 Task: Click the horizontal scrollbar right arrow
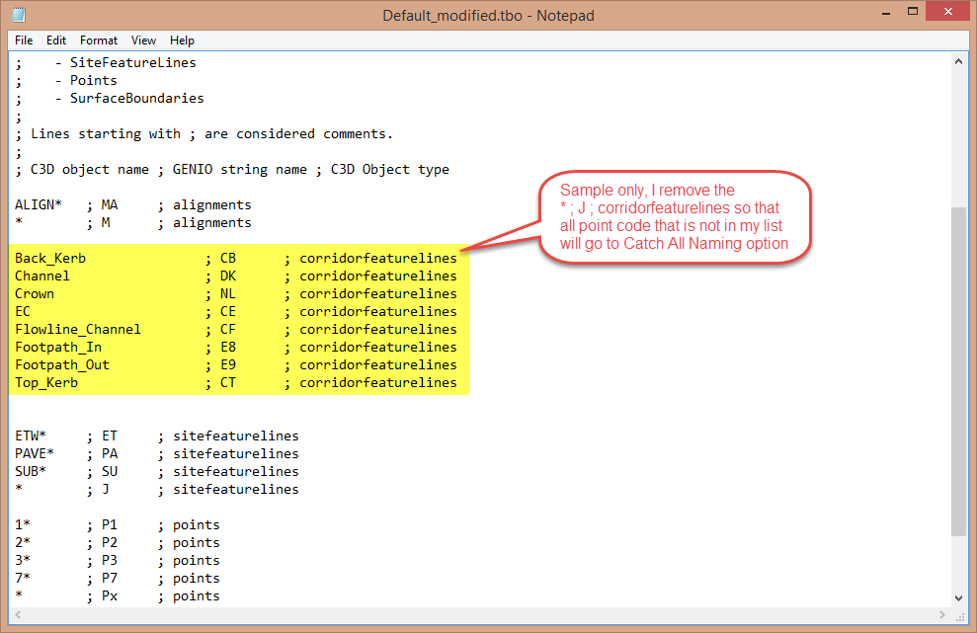coord(942,615)
